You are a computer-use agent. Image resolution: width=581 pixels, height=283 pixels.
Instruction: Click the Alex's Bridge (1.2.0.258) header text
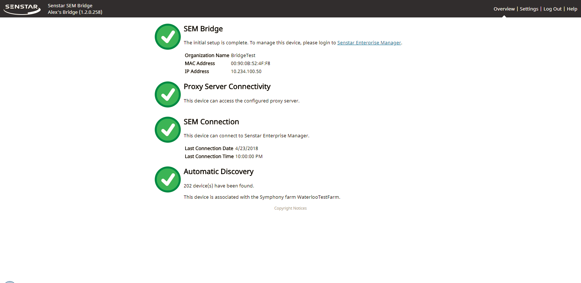click(75, 12)
